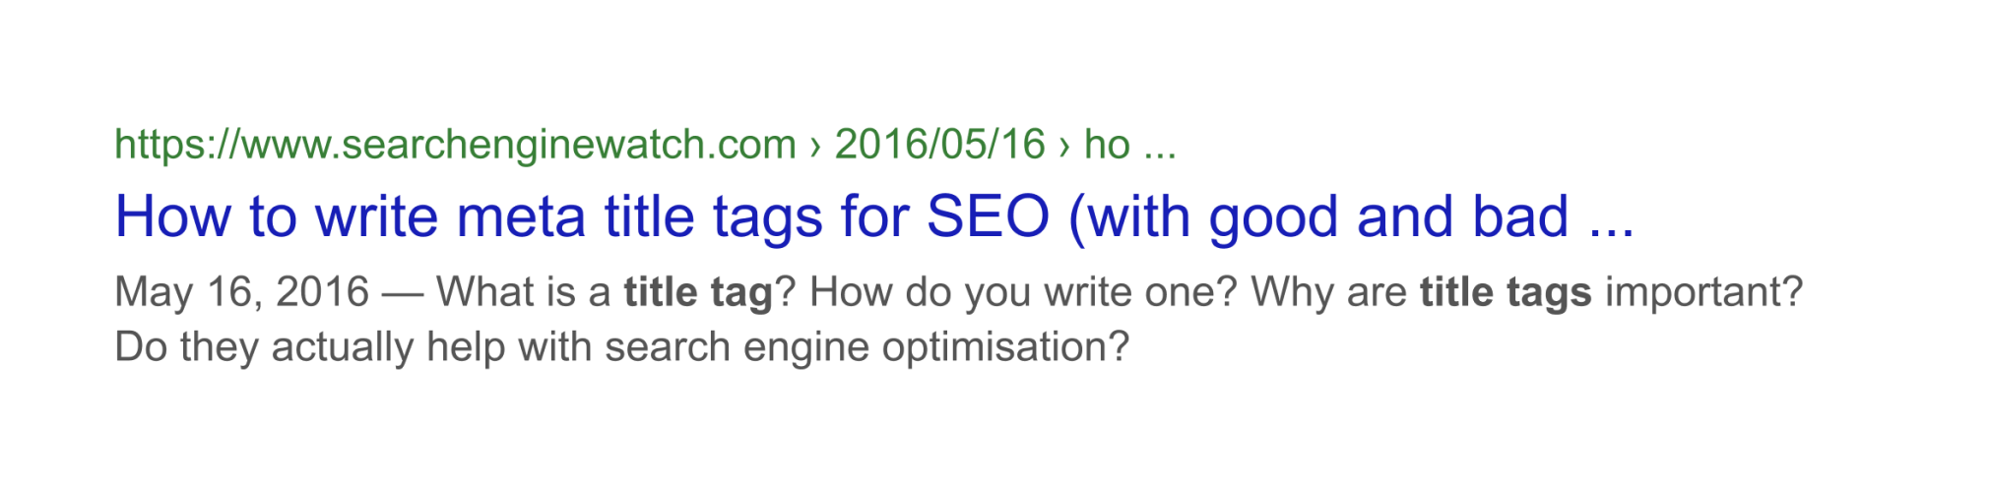
Task: Click 'search engine optimisation?' in the snippet
Action: click(866, 347)
